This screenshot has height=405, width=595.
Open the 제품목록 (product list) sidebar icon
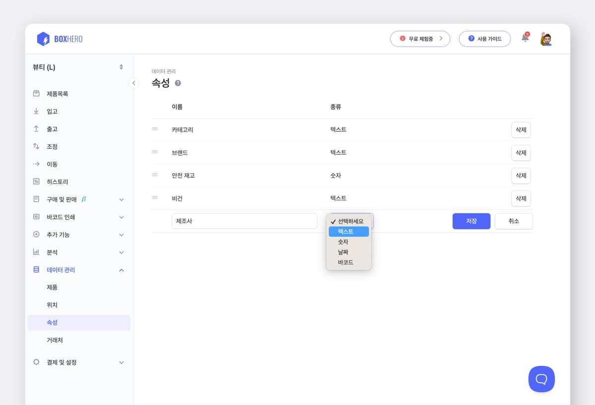36,93
